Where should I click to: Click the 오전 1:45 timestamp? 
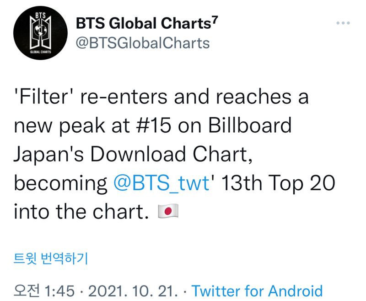tap(45, 291)
